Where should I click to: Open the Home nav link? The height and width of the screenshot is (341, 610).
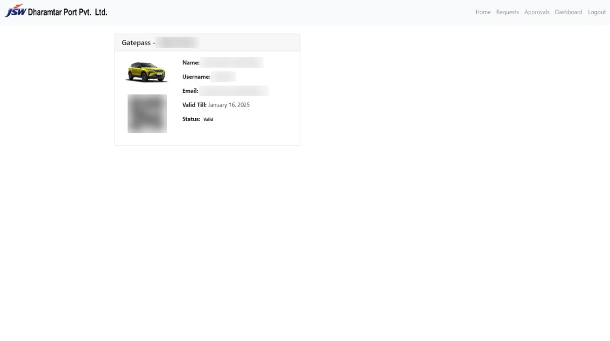click(x=483, y=12)
